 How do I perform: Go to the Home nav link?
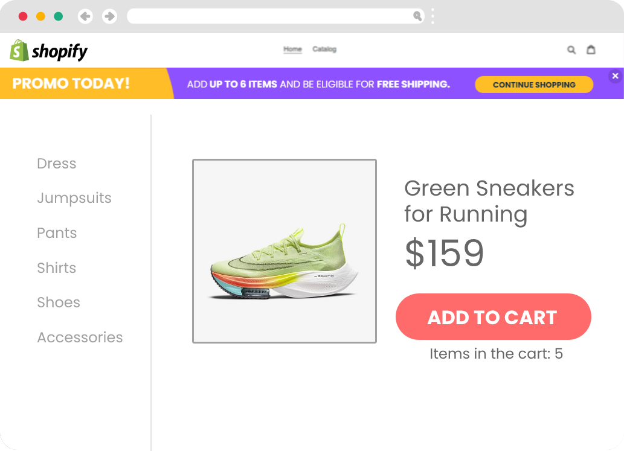292,50
